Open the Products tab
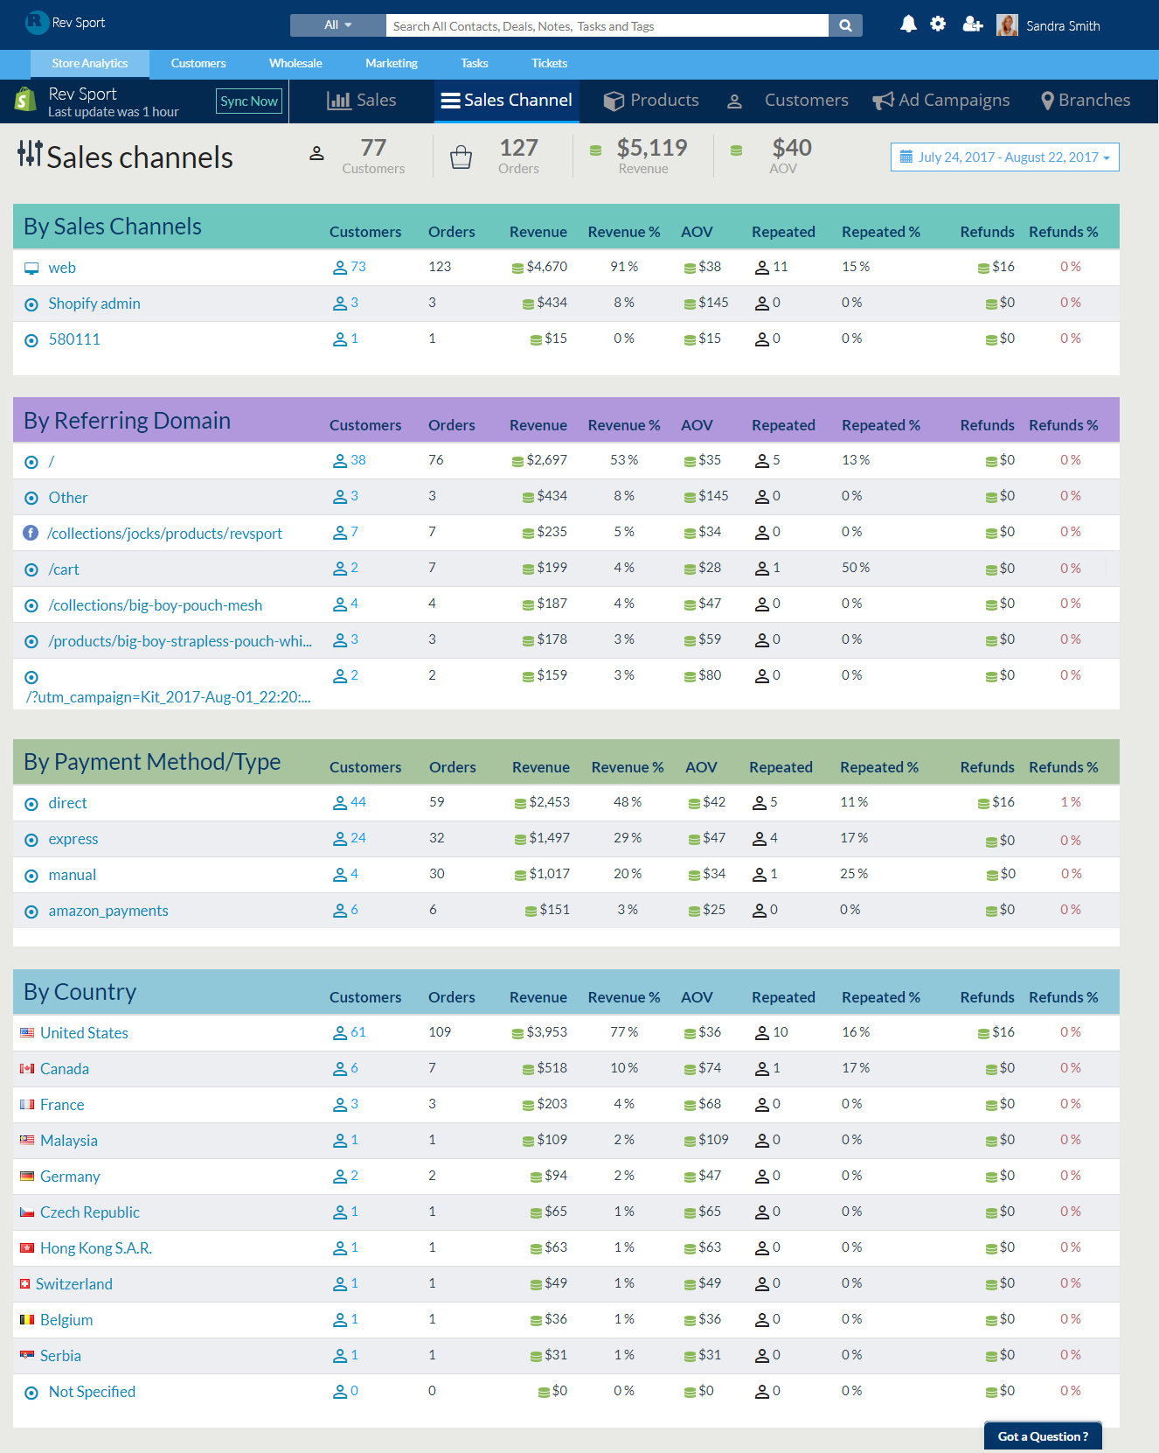The image size is (1159, 1453). click(x=651, y=101)
